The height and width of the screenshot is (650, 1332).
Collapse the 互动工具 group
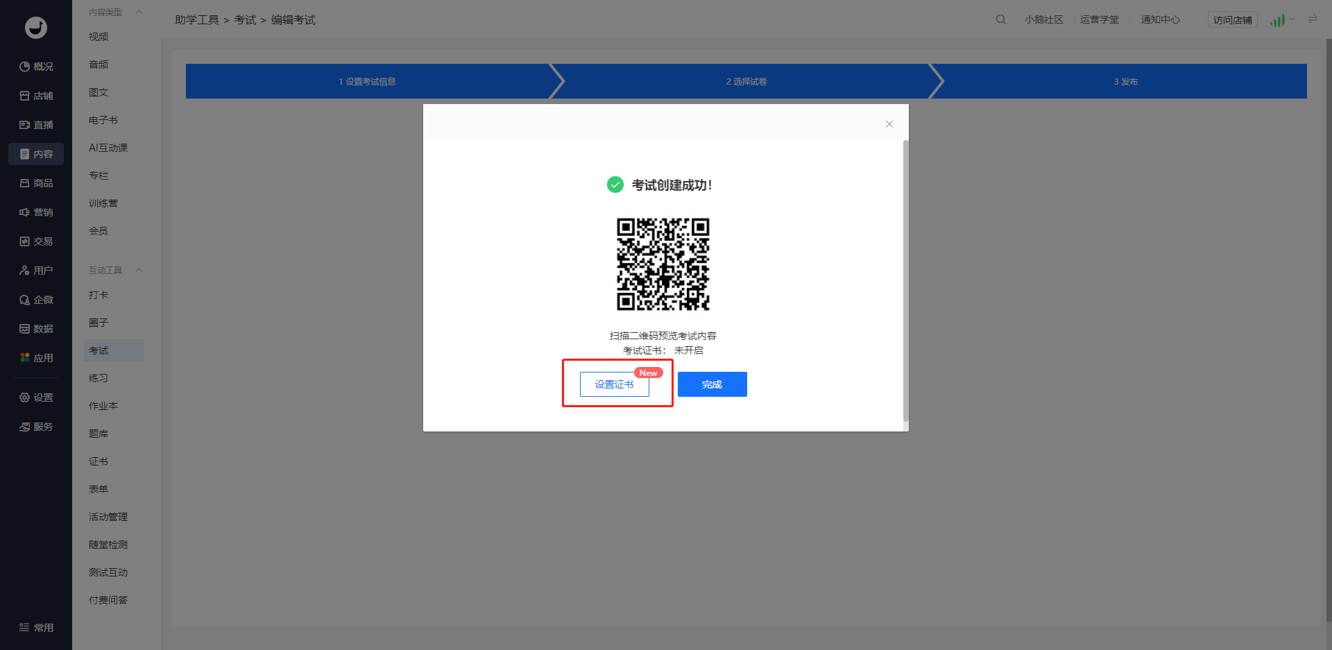139,270
